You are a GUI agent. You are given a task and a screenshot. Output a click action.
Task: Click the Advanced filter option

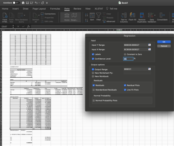point(109,21)
